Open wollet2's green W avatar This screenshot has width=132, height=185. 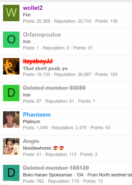click(x=11, y=13)
